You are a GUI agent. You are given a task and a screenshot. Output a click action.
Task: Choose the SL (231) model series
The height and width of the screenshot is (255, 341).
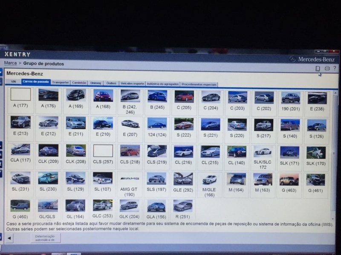point(20,184)
